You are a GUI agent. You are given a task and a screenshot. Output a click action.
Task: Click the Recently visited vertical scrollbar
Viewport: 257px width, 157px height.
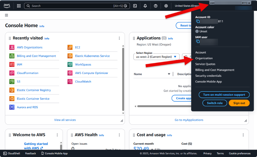click(x=123, y=79)
